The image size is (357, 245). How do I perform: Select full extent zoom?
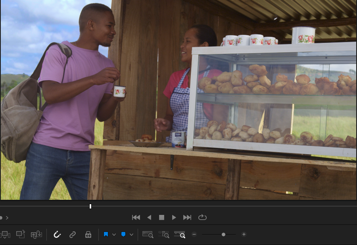coord(148,234)
